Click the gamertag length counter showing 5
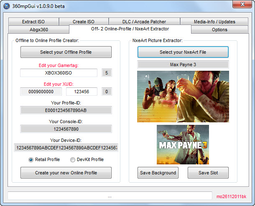255x206 pixels. click(107, 73)
